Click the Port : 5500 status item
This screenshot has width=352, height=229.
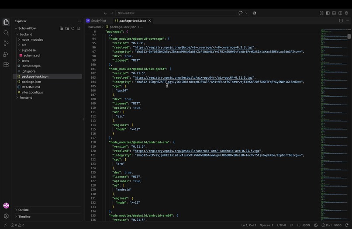point(331,225)
